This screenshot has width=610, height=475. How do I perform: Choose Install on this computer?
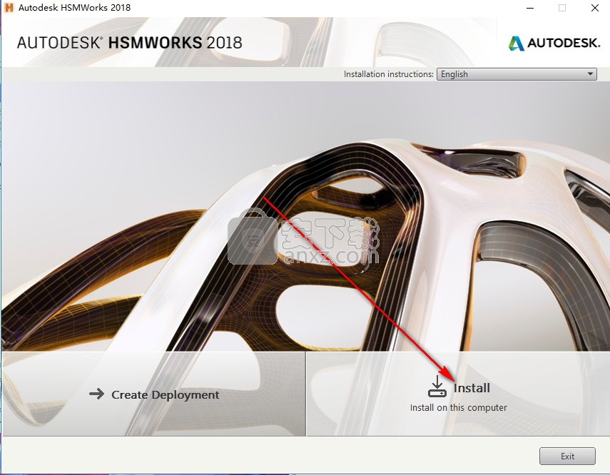coord(458,394)
